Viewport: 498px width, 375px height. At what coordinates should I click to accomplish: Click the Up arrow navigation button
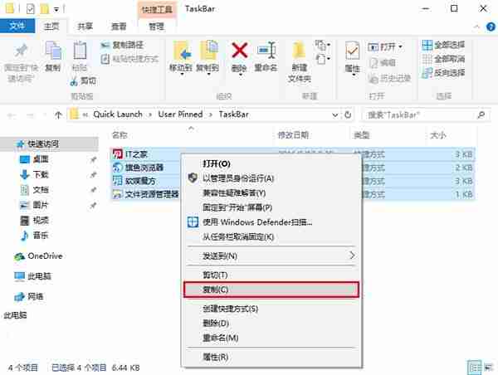click(x=58, y=115)
